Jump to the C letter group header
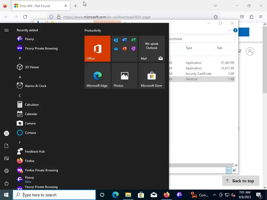The width and height of the screenshot is (267, 200). (20, 96)
